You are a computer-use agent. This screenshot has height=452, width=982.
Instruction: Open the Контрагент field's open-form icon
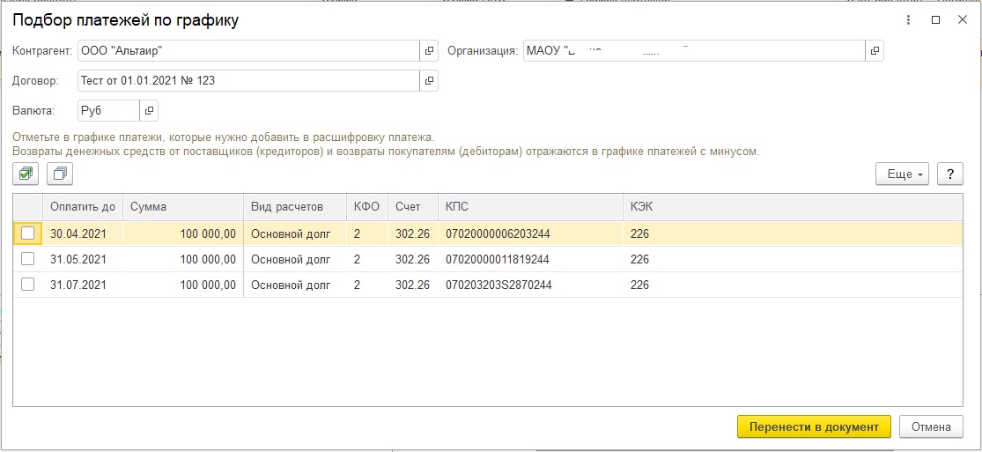[x=429, y=51]
